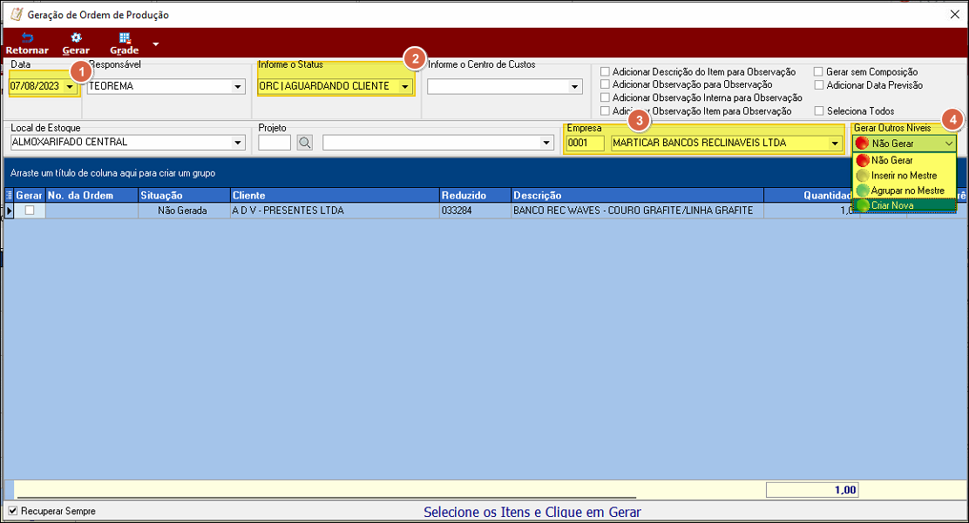
Task: Click the Não Gerada cell
Action: (184, 211)
